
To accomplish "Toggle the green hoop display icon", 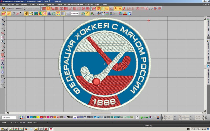I will tap(54, 14).
